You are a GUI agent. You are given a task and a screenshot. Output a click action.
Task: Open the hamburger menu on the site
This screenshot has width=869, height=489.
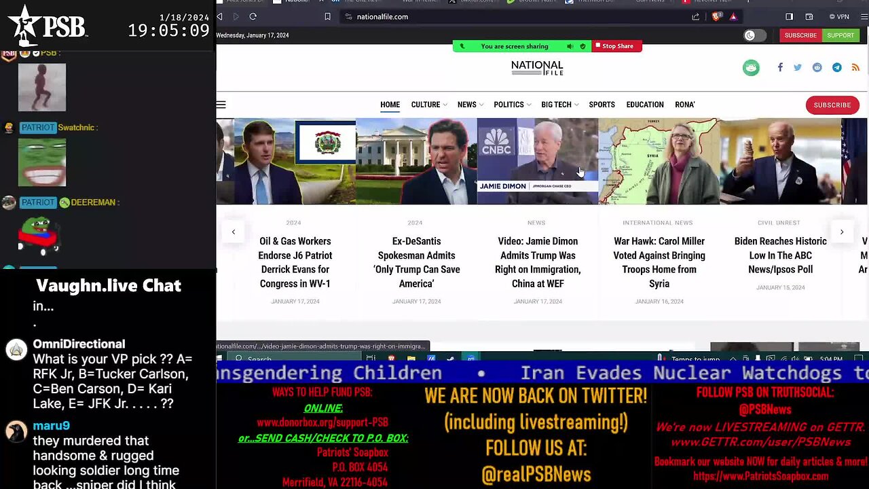221,105
